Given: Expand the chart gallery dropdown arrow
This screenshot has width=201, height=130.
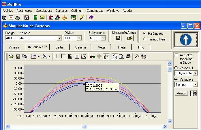Looking at the screenshot, I should [39, 56].
